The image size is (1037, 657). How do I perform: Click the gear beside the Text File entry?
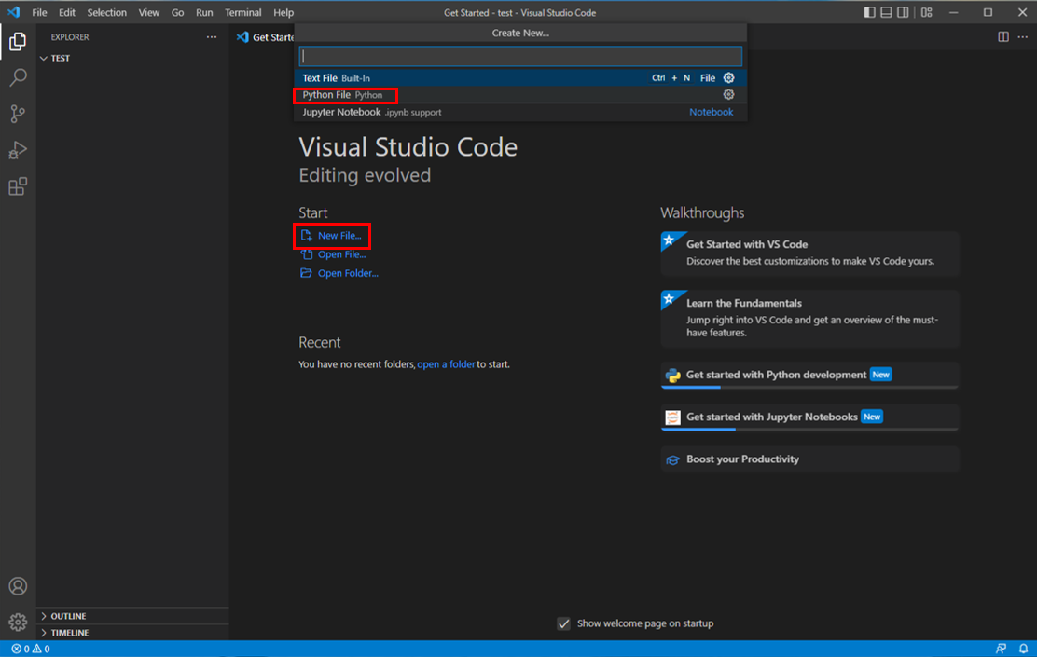pos(728,77)
